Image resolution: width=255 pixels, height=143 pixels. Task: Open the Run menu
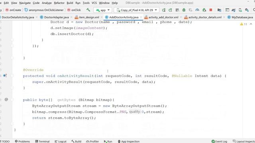pyautogui.click(x=78, y=3)
